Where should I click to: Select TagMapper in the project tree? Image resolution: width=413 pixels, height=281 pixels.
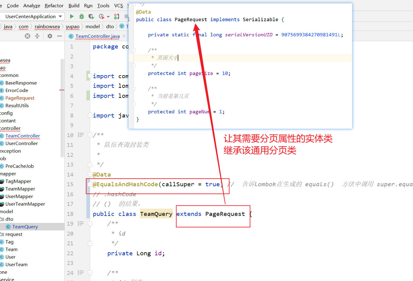coord(18,181)
